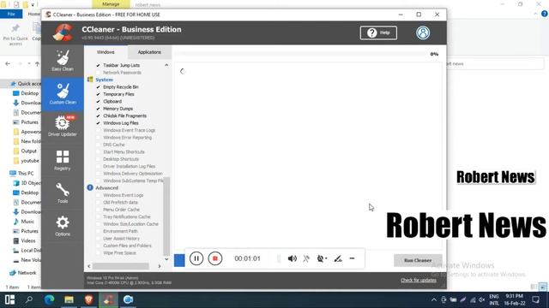Pause the screen recording
The height and width of the screenshot is (308, 549).
196,258
